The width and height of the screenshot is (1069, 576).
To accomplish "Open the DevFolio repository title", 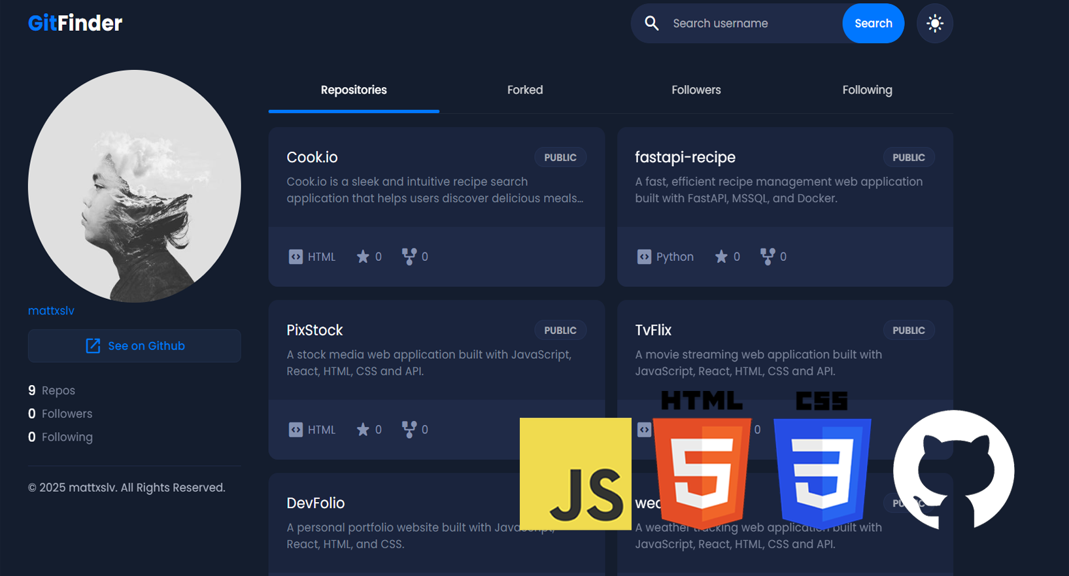I will pos(315,503).
